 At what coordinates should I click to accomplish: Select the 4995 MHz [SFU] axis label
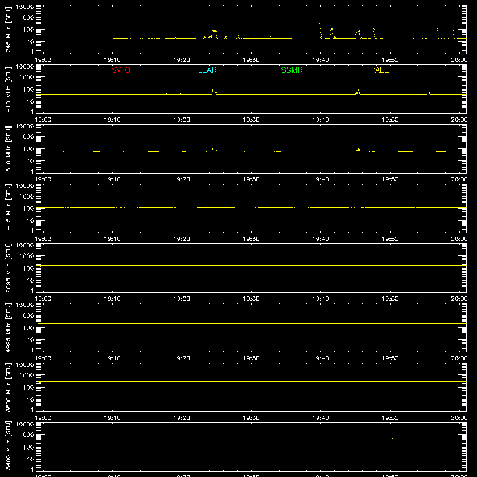click(x=8, y=328)
